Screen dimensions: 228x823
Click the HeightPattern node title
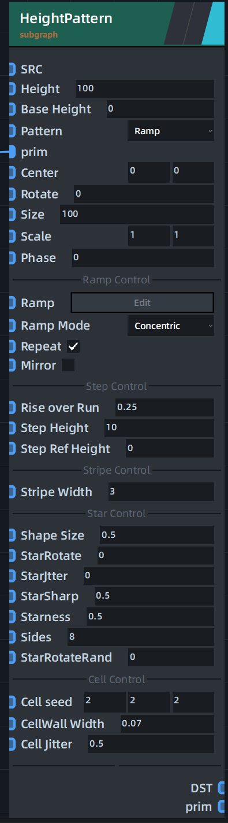(66, 19)
